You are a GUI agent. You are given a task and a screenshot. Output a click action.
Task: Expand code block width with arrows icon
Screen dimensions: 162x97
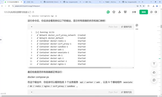[137, 29]
